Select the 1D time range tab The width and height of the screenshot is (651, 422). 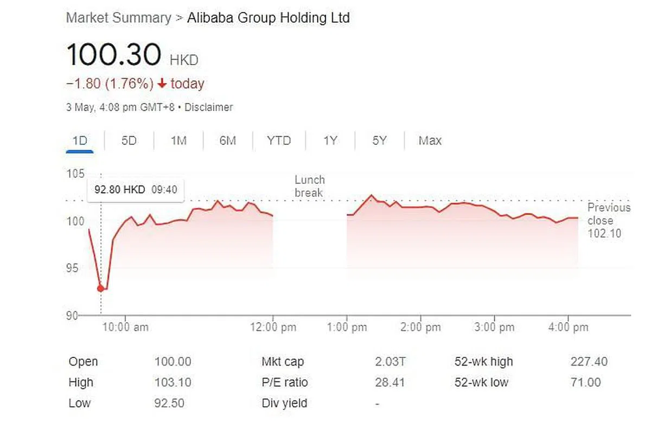click(x=80, y=141)
